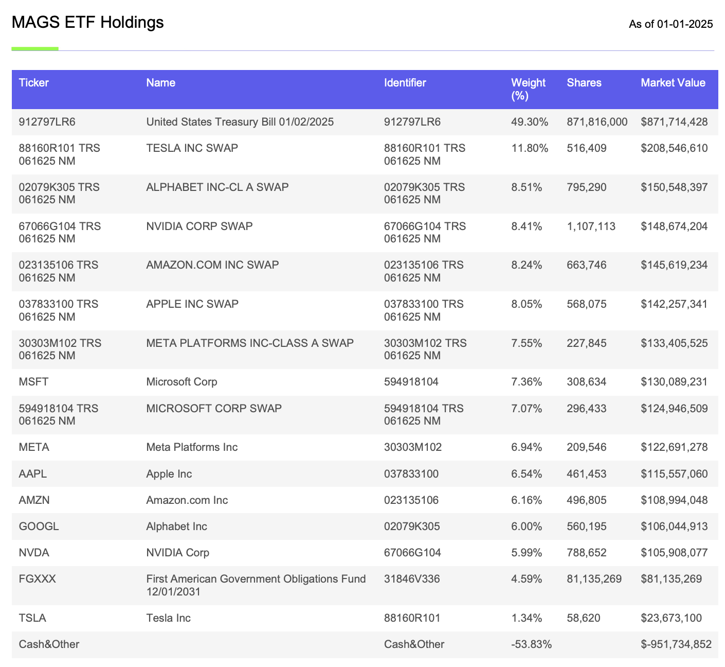Click the TSLA ticker
Screen dimensions: 725x667
32,618
